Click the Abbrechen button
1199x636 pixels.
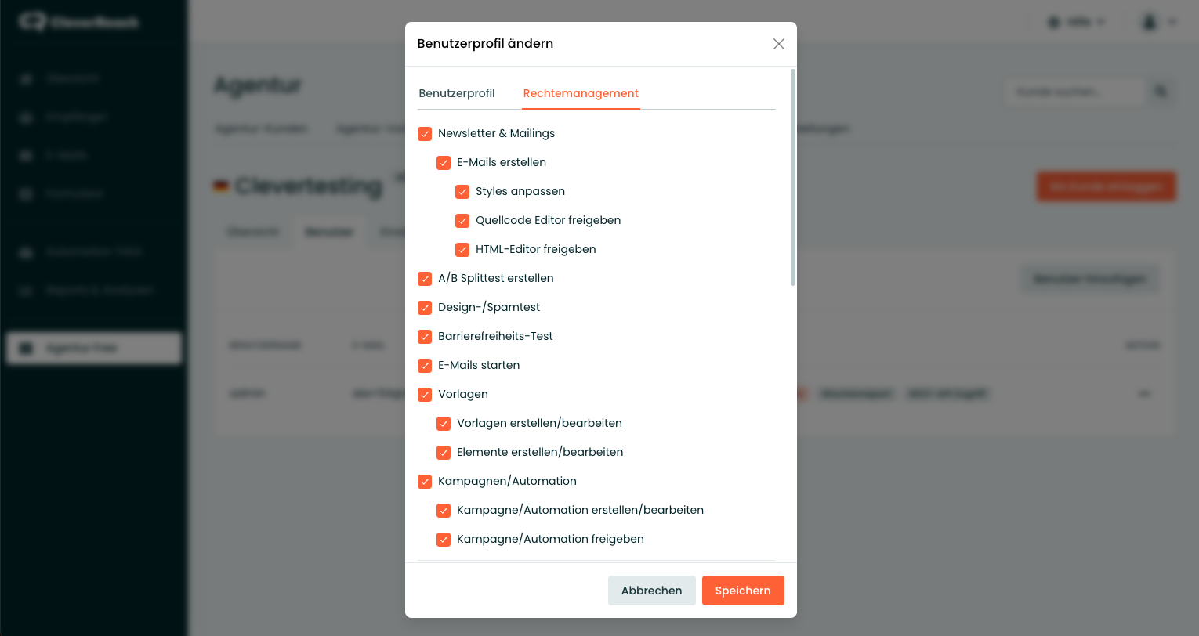[x=651, y=591]
